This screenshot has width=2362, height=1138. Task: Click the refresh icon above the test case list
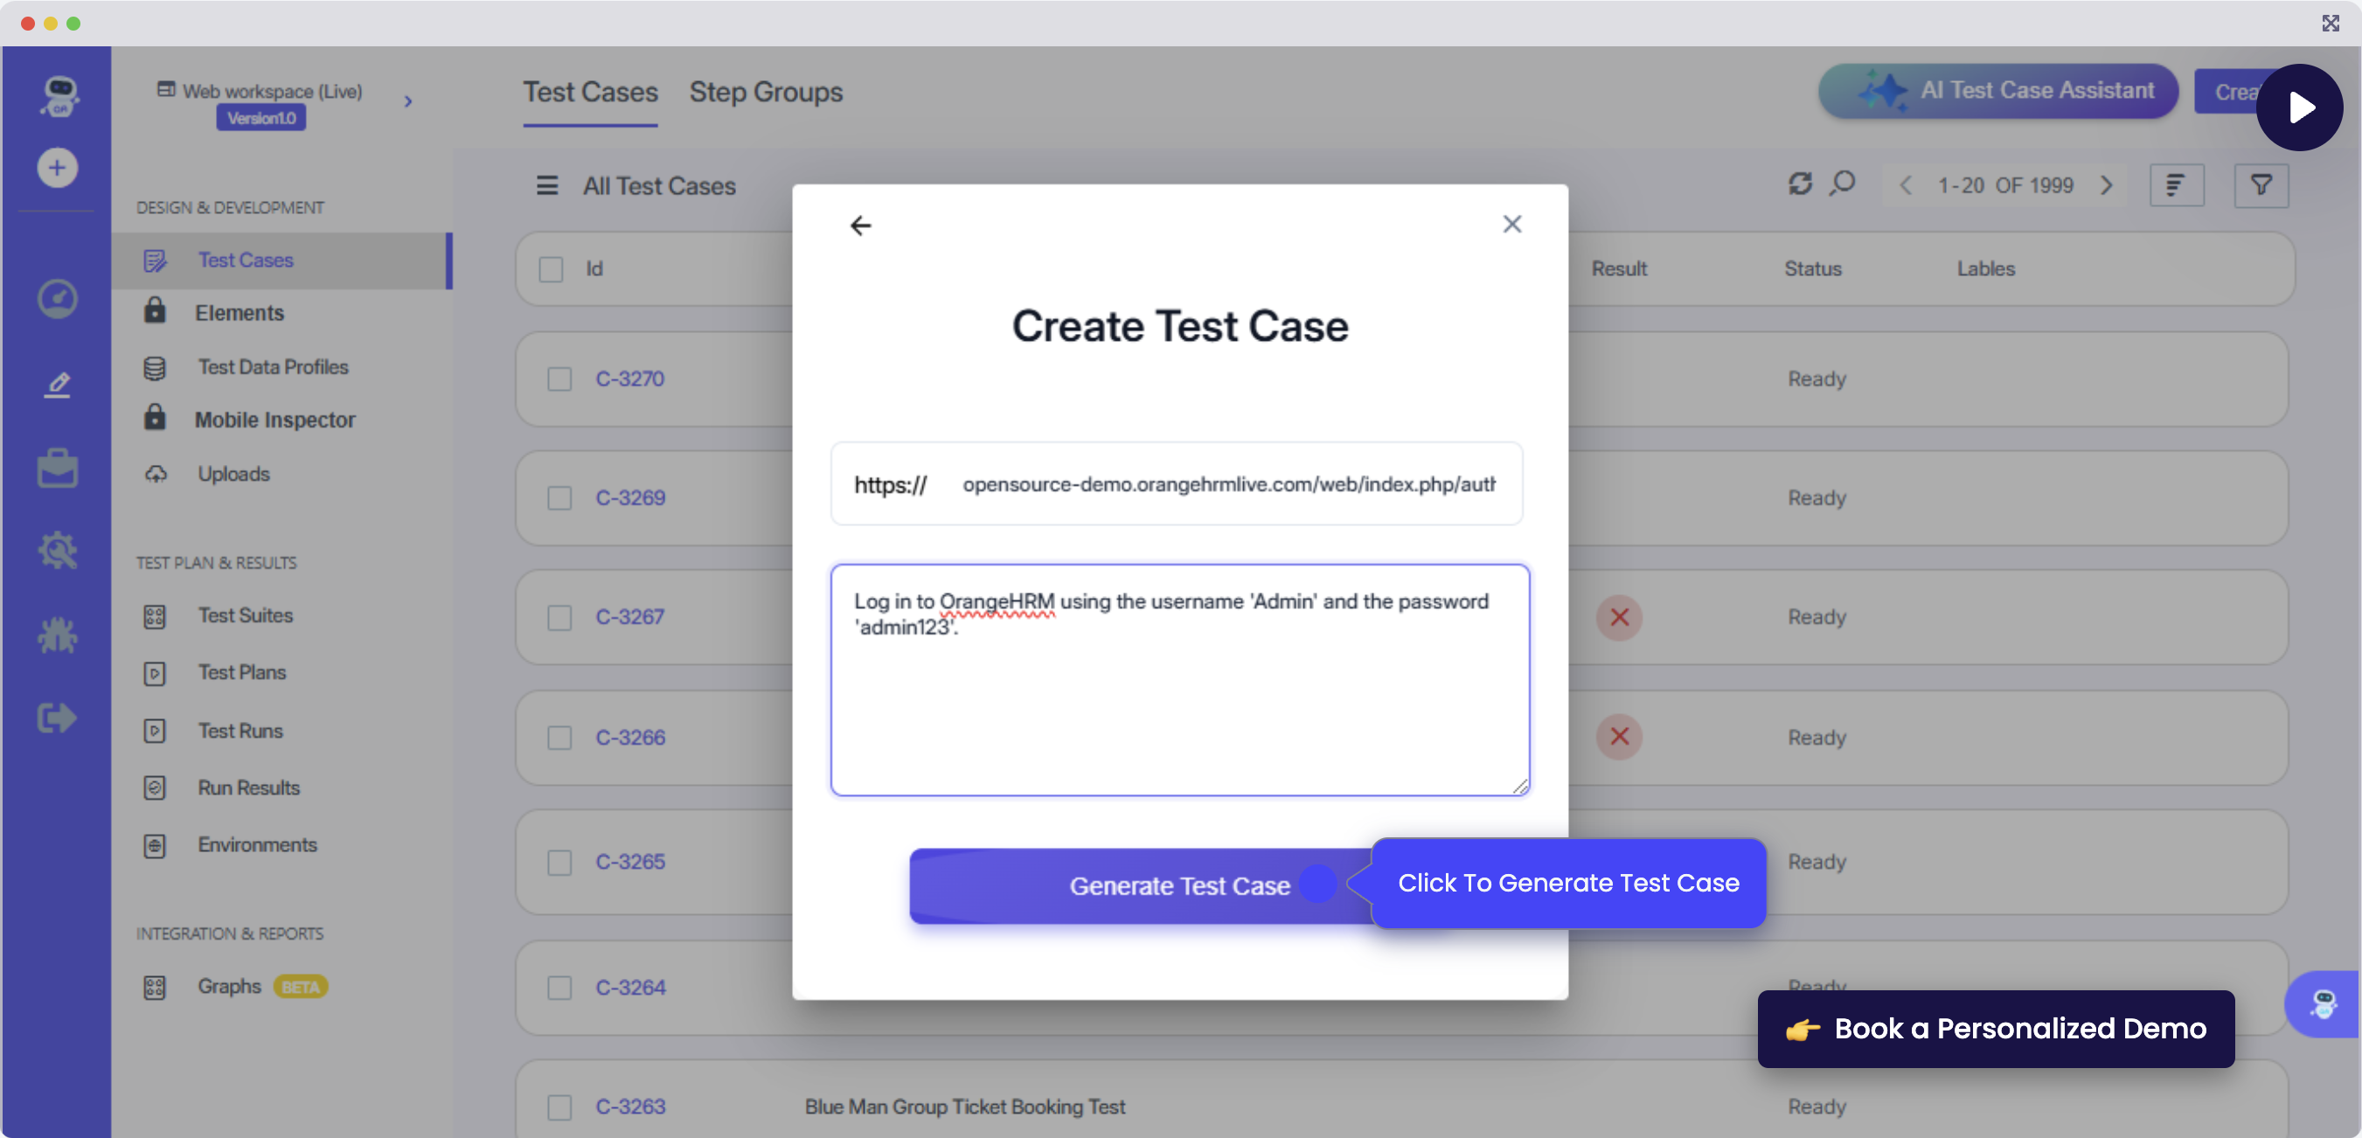click(x=1799, y=184)
